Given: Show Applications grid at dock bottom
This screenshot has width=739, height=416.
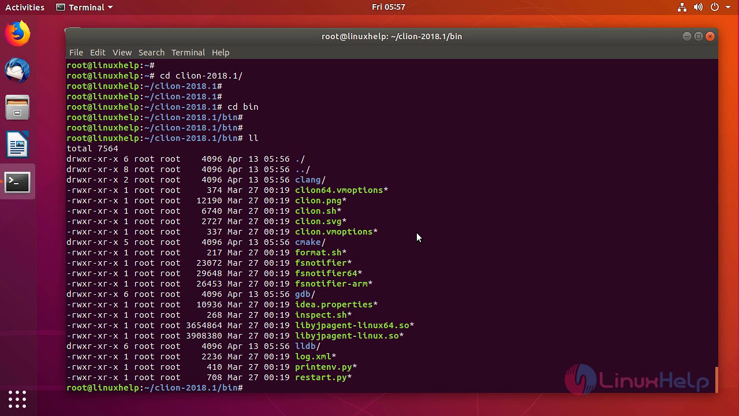Looking at the screenshot, I should click(x=17, y=399).
